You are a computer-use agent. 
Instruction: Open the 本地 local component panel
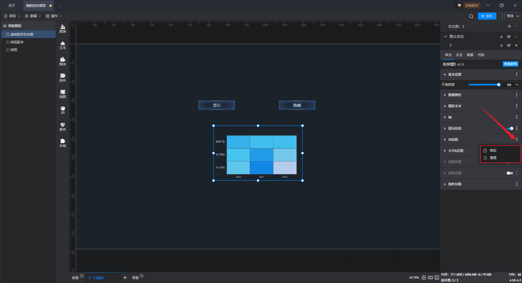click(63, 143)
